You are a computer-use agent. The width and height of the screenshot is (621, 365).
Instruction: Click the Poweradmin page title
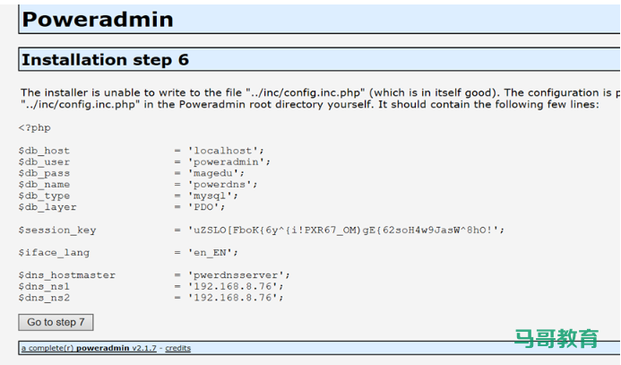tap(98, 20)
